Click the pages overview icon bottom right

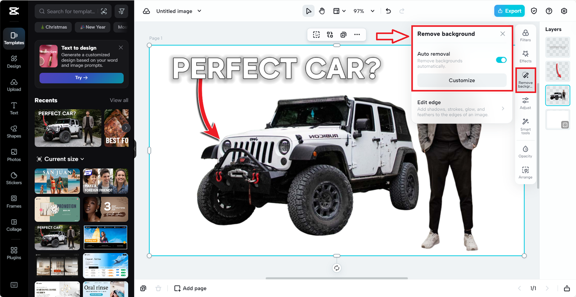pyautogui.click(x=567, y=288)
